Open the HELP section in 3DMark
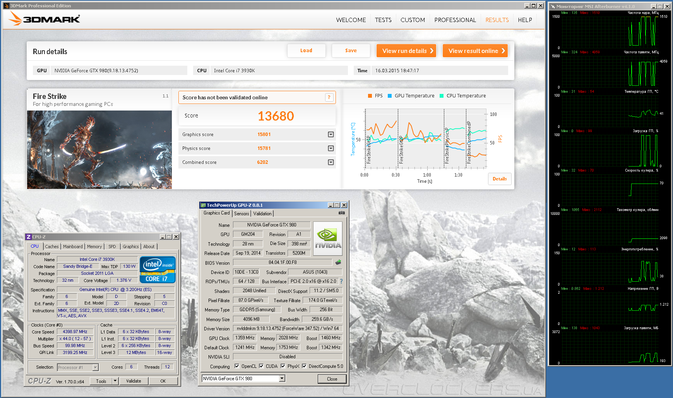This screenshot has width=673, height=398. pyautogui.click(x=525, y=20)
